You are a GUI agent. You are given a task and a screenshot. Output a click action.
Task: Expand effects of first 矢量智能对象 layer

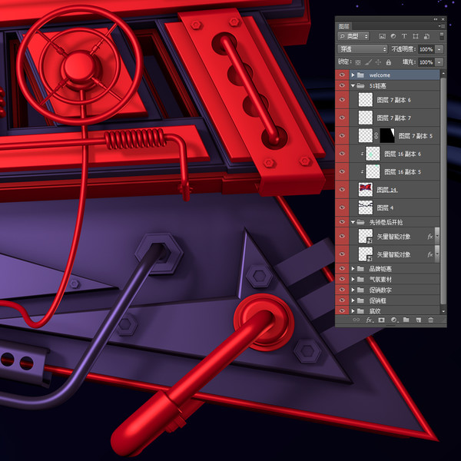pos(437,237)
